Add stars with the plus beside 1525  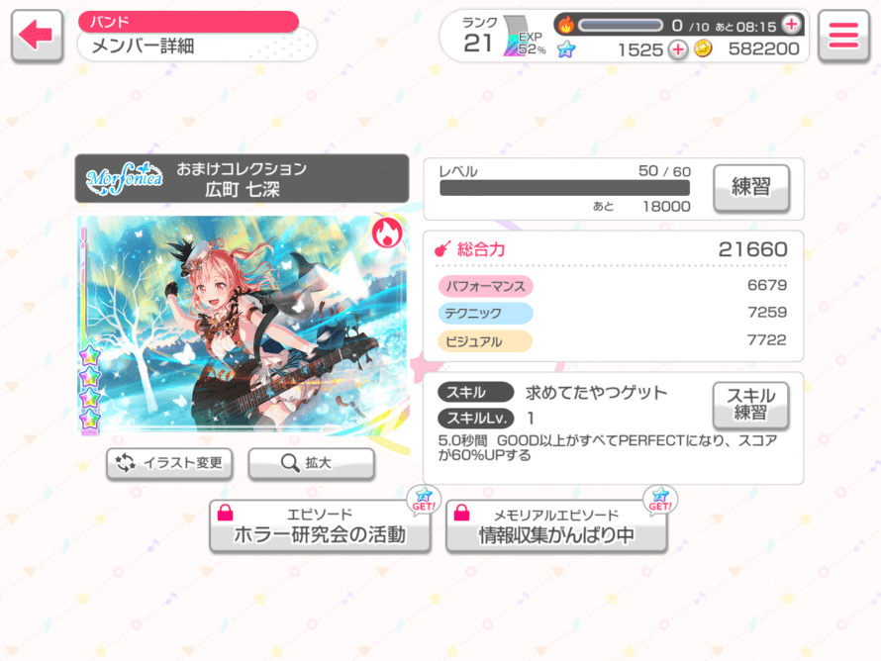678,49
